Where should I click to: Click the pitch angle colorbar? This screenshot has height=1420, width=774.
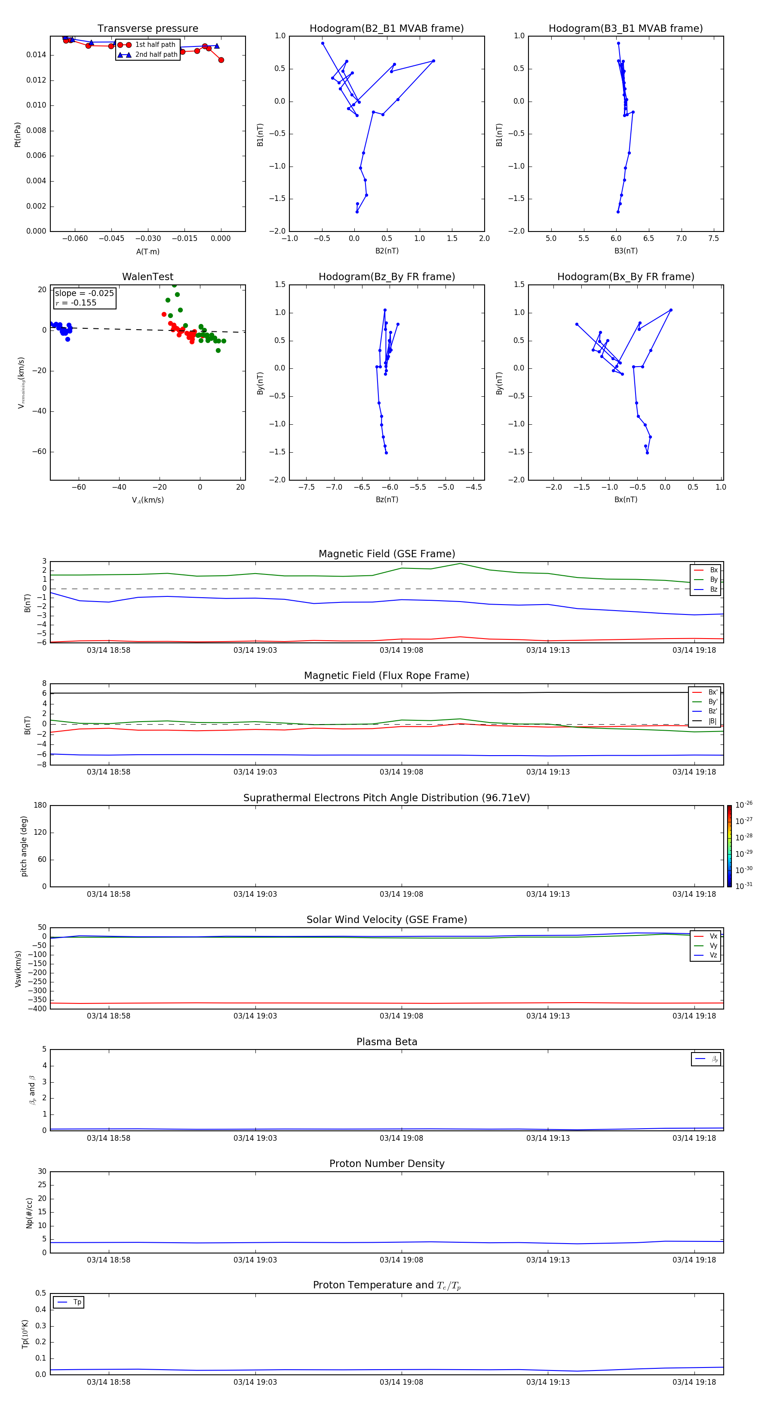(729, 846)
